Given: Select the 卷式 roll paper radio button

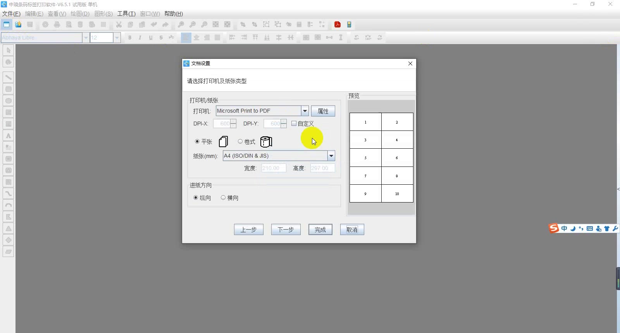Looking at the screenshot, I should [240, 142].
